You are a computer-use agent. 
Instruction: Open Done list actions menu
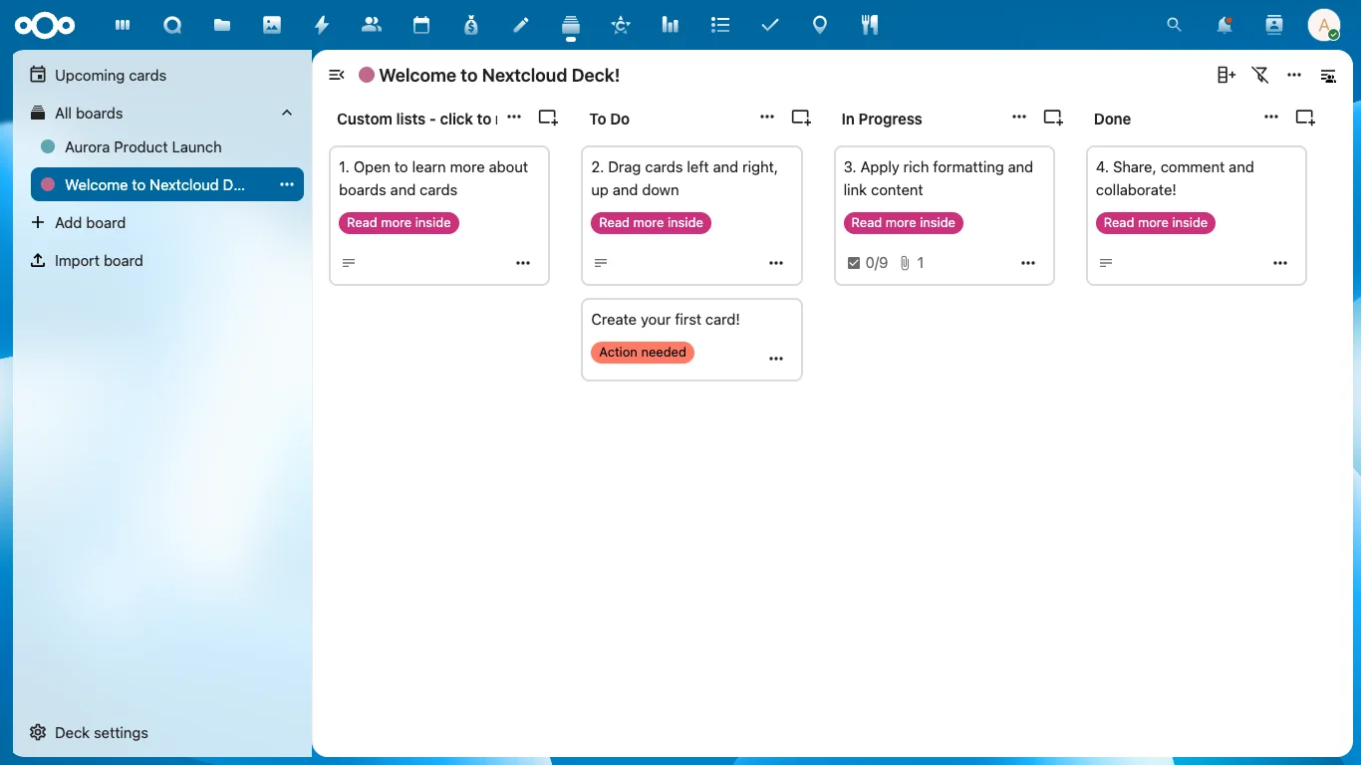(1271, 117)
